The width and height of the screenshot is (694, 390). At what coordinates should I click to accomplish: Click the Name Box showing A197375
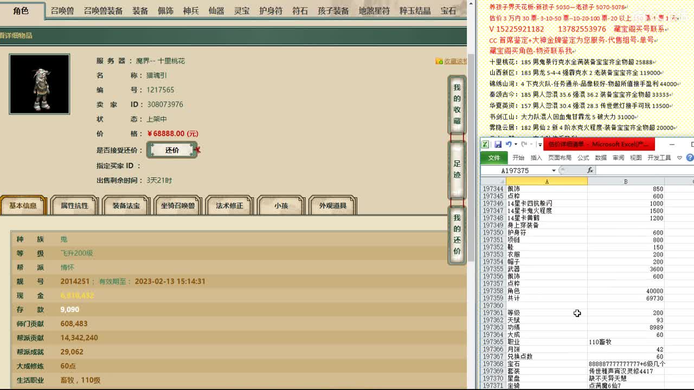click(516, 171)
